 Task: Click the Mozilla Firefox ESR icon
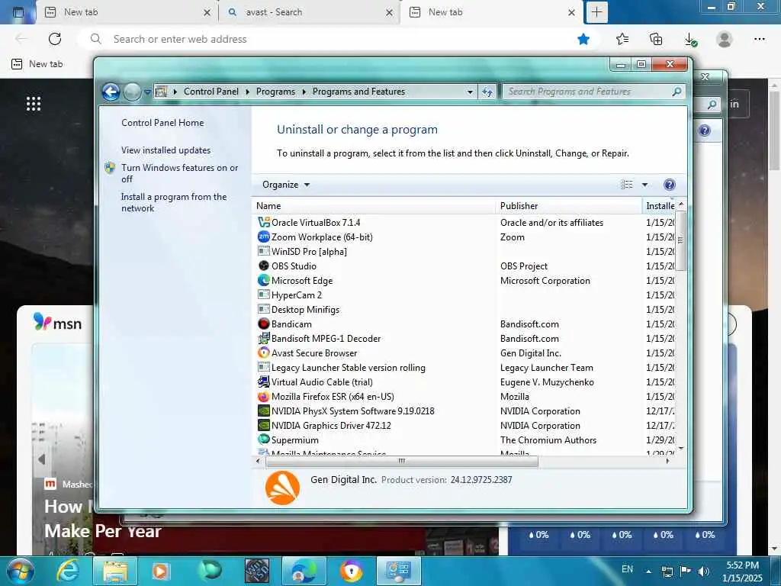coord(263,396)
